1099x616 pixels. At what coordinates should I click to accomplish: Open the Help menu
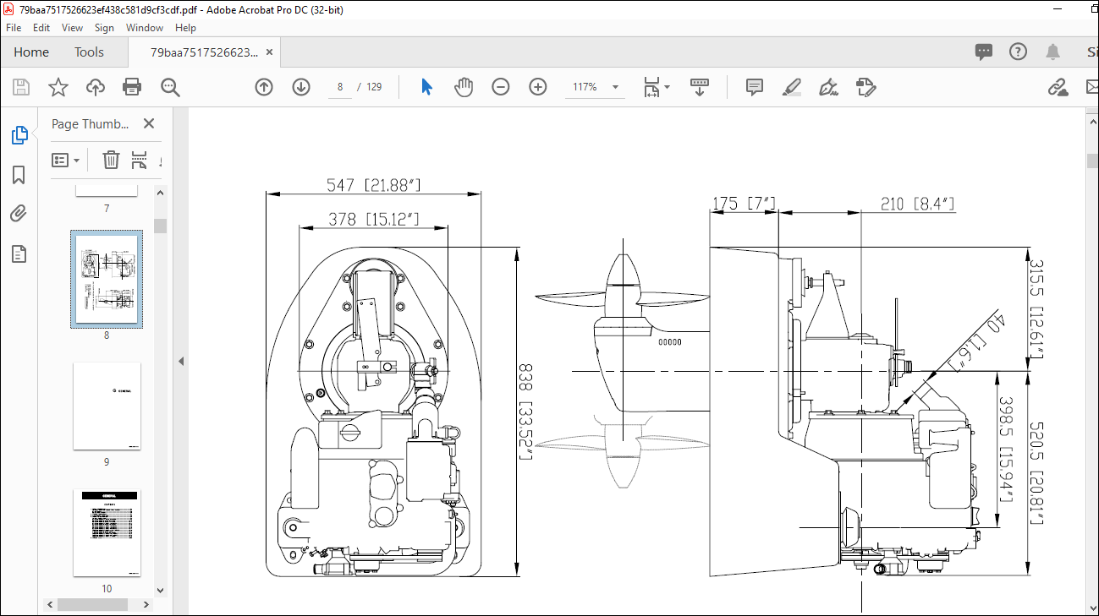point(185,28)
